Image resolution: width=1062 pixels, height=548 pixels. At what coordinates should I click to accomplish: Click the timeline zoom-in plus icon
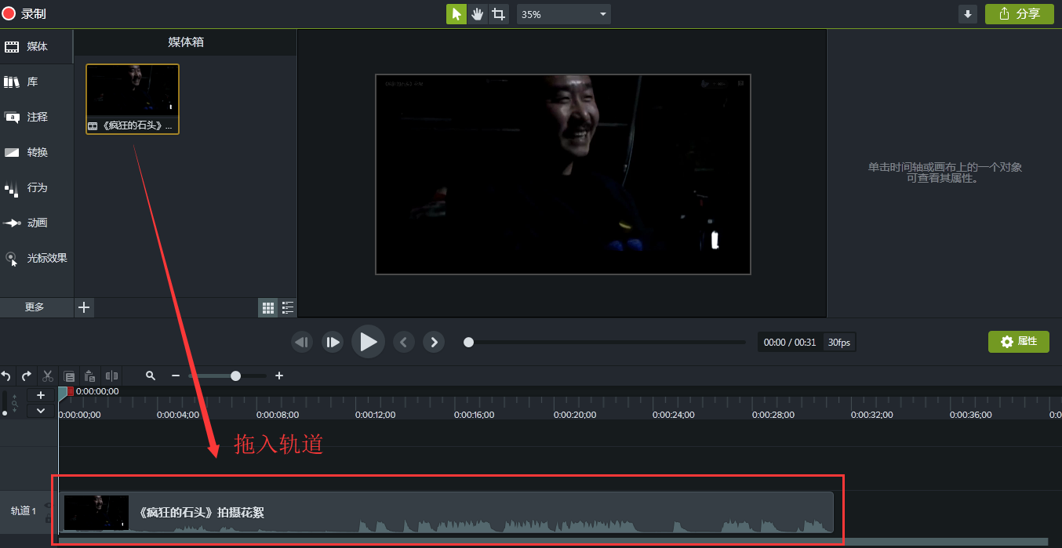point(278,376)
